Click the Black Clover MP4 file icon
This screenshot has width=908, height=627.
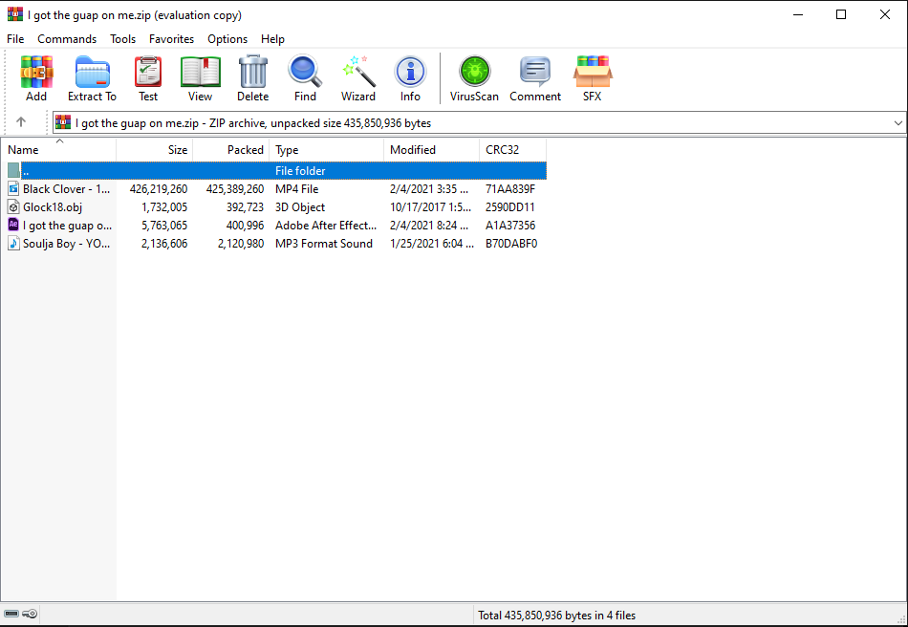pos(14,188)
